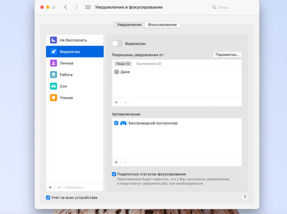Select the Do Not Disturb moon icon
Viewport: 287px width, 214px height.
coord(54,40)
